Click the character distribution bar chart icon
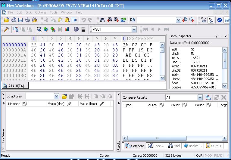The width and height of the screenshot is (231, 160). (x=67, y=29)
